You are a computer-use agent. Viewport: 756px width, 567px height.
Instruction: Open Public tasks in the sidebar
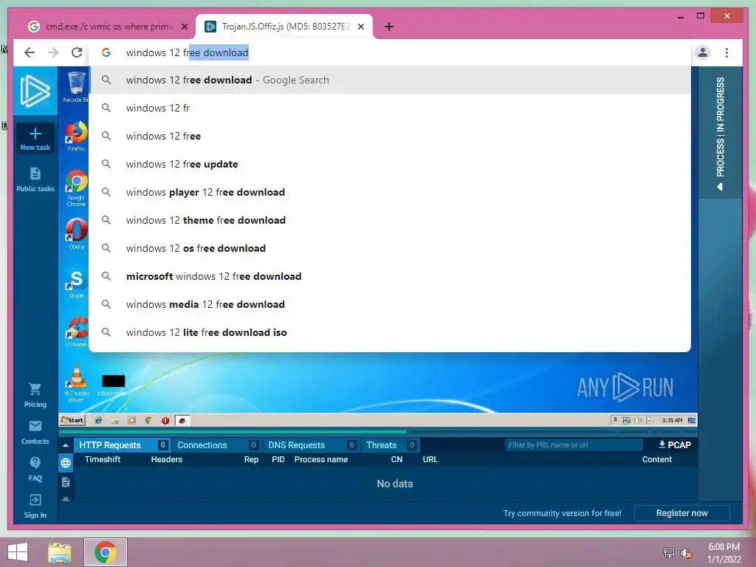(35, 180)
